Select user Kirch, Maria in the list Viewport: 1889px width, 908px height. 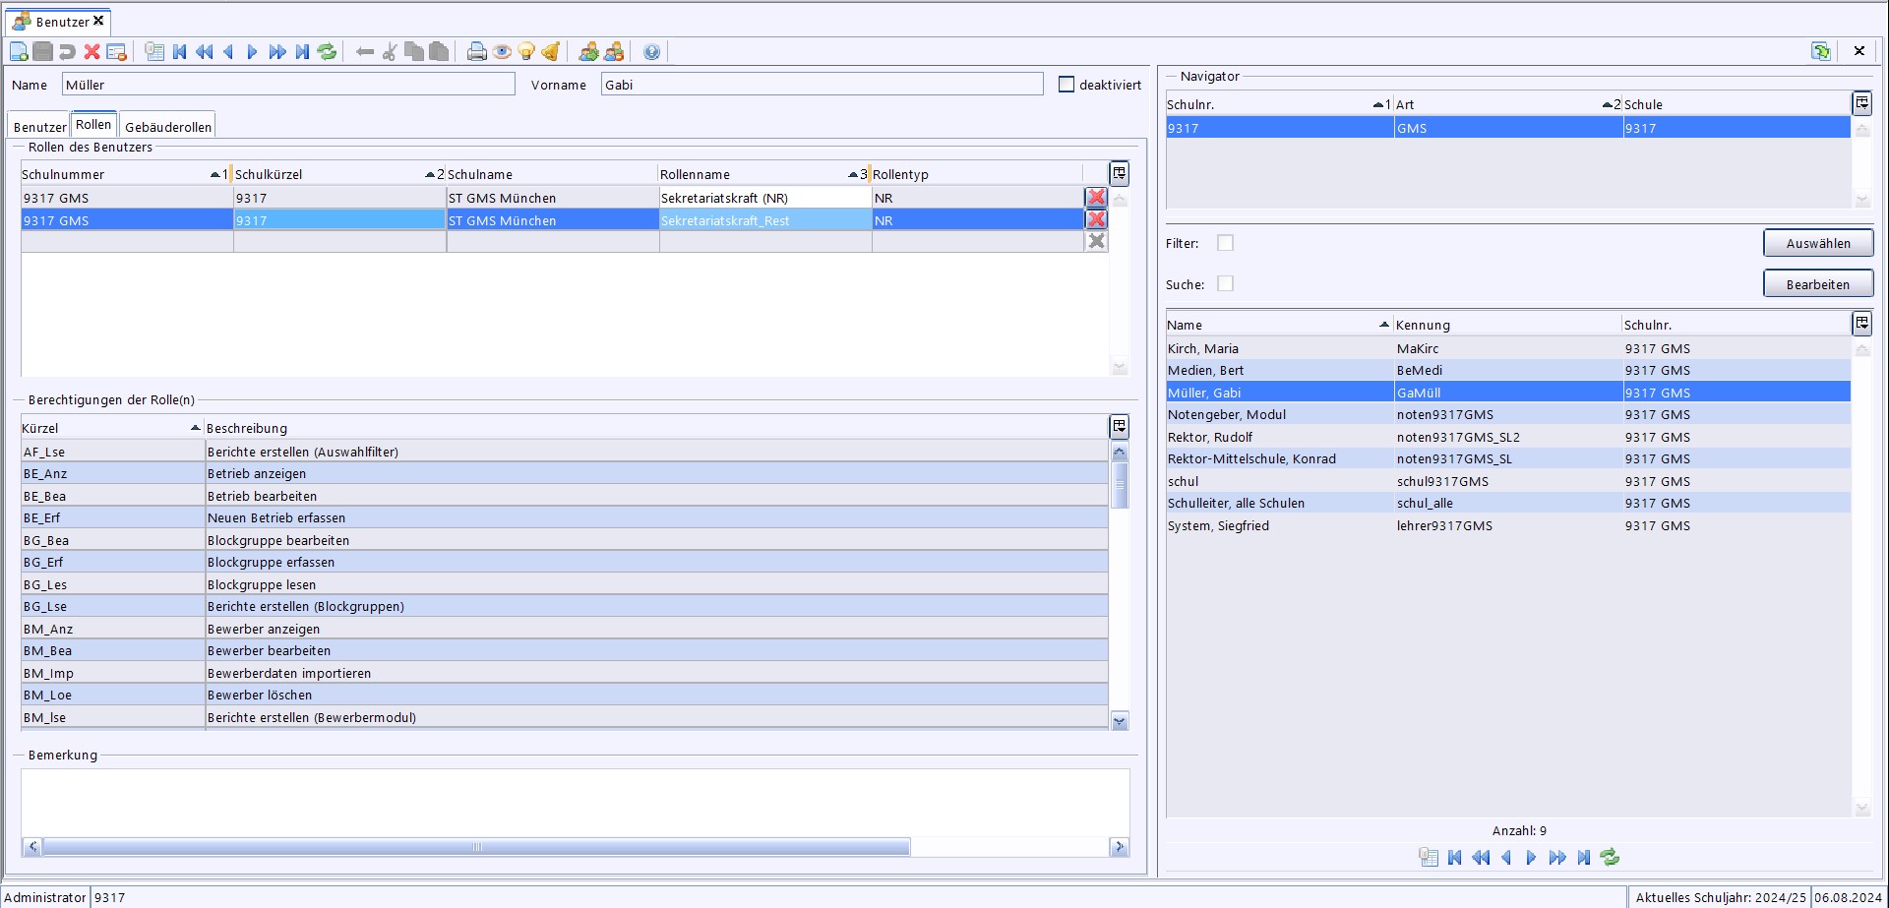pos(1508,348)
